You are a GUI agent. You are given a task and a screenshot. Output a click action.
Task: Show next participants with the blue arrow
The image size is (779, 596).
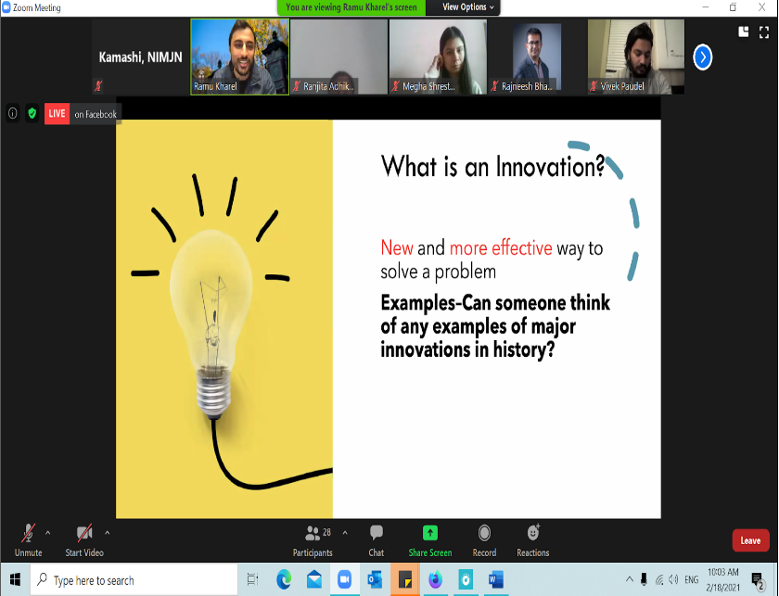coord(703,57)
